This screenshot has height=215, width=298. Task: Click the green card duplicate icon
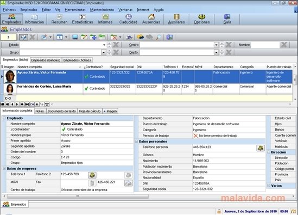[x=102, y=37]
